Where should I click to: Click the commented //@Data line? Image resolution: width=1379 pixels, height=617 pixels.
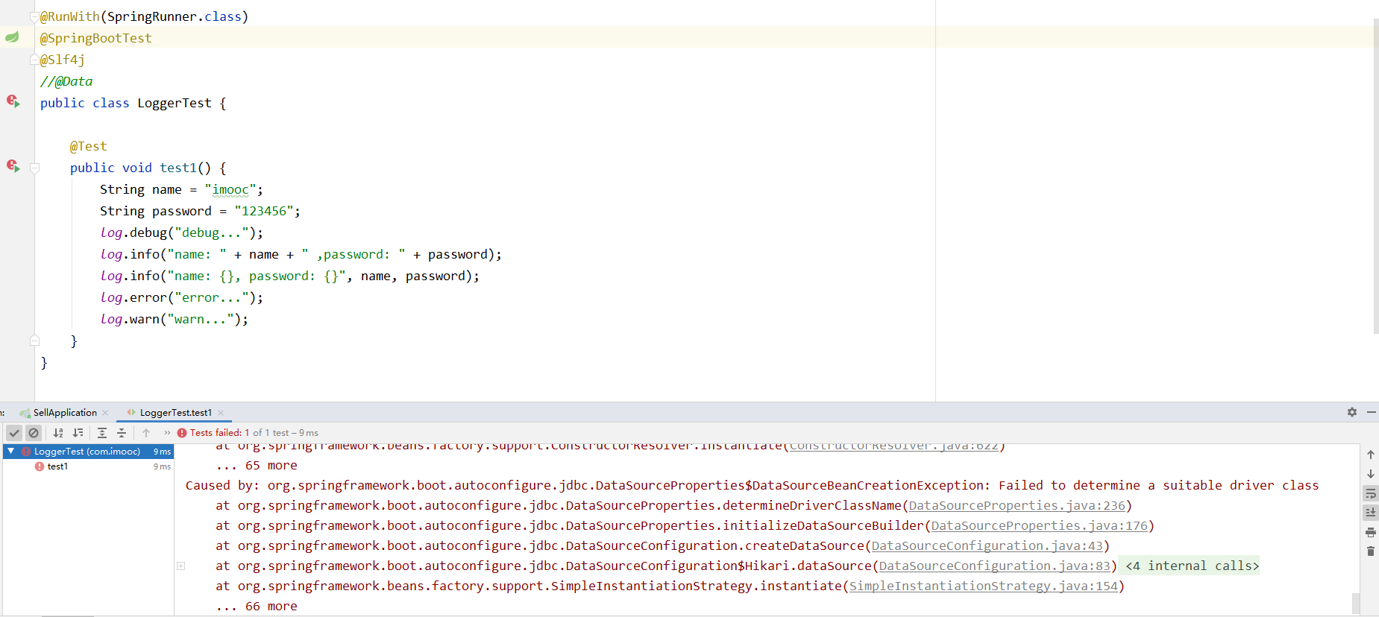click(x=66, y=82)
